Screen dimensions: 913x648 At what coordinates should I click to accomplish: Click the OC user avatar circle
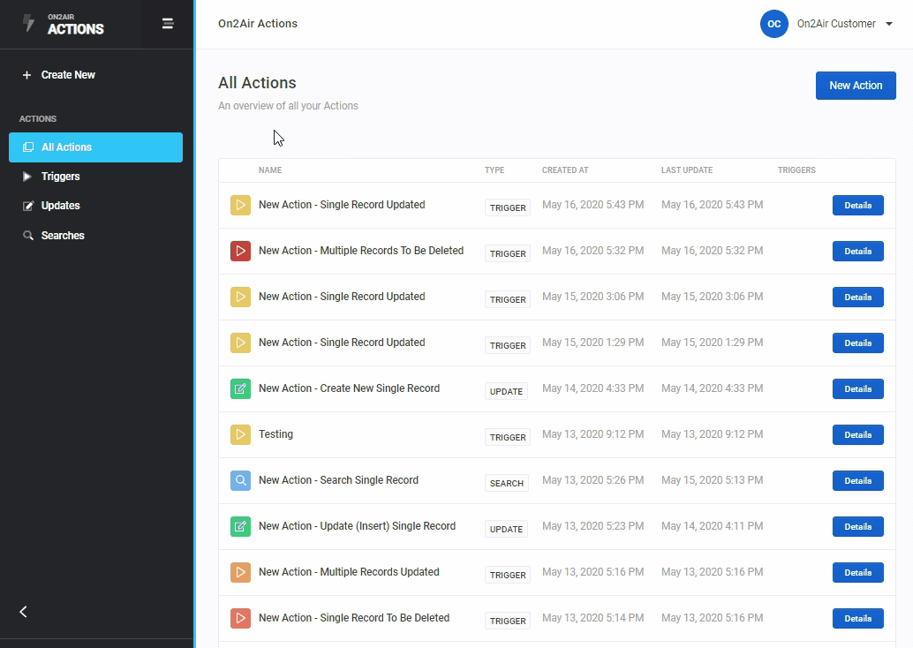[x=773, y=24]
